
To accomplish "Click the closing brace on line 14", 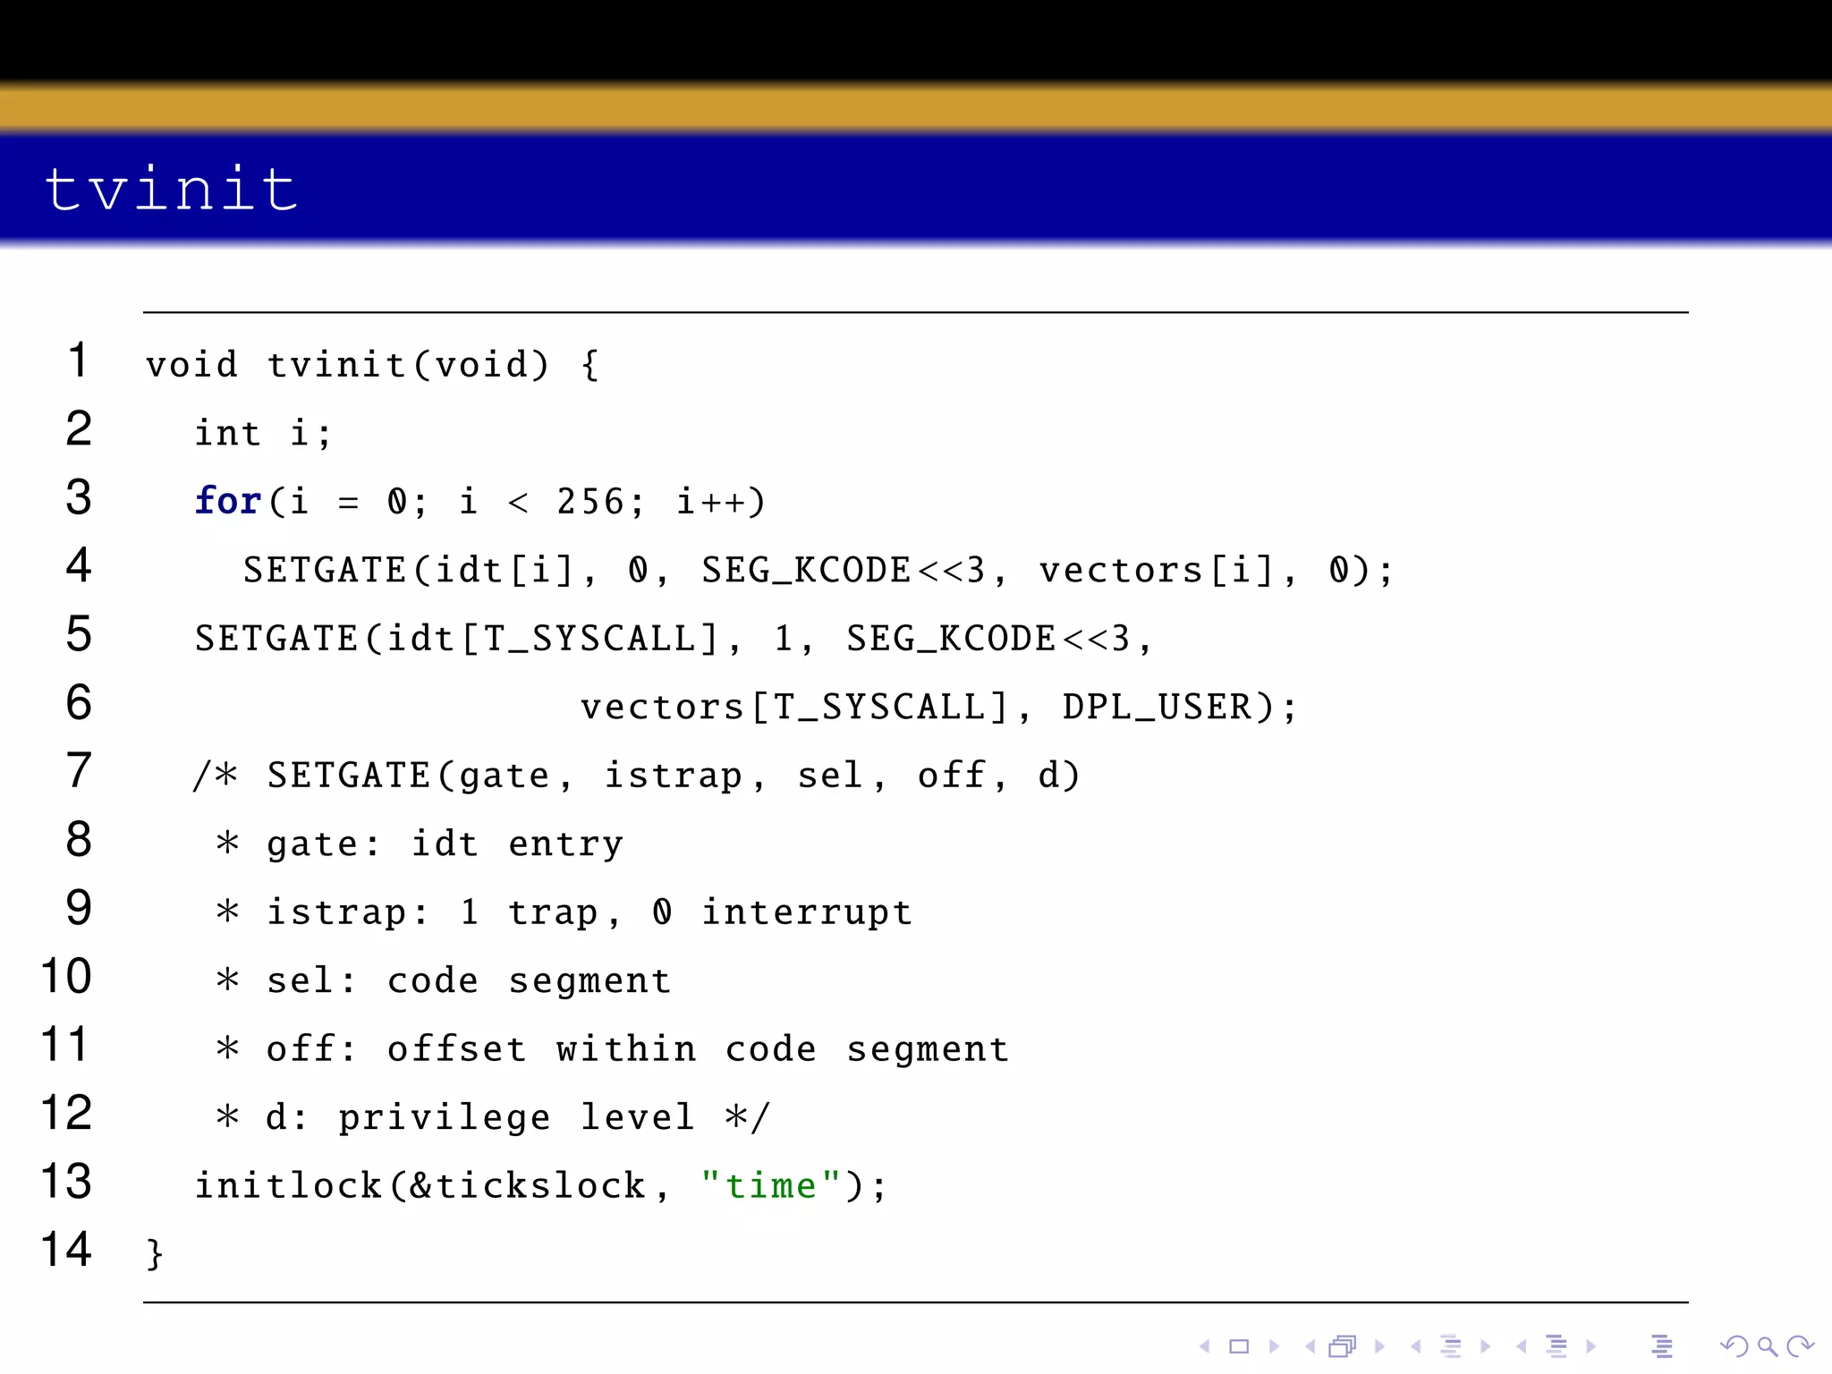I will click(x=155, y=1253).
